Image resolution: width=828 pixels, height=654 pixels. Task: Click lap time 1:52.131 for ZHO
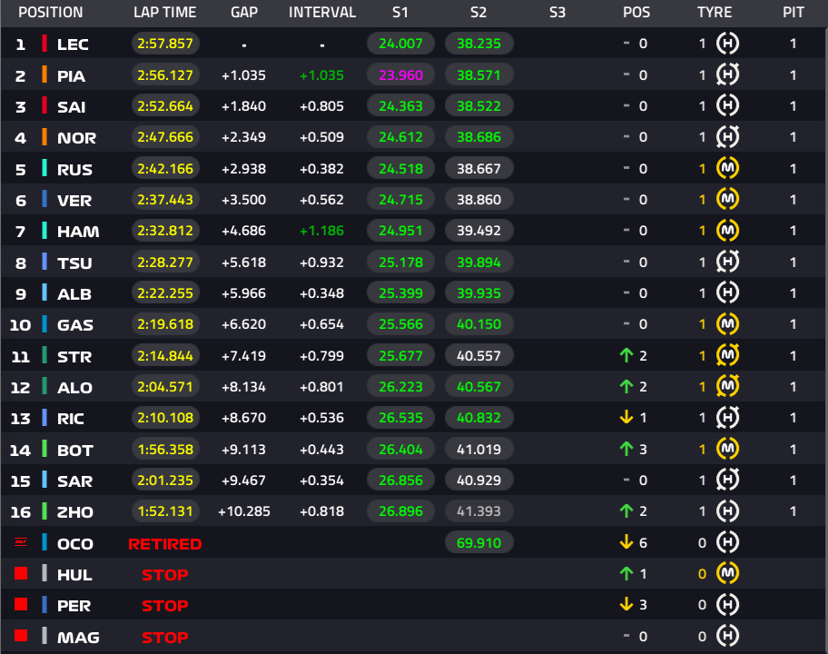[165, 510]
